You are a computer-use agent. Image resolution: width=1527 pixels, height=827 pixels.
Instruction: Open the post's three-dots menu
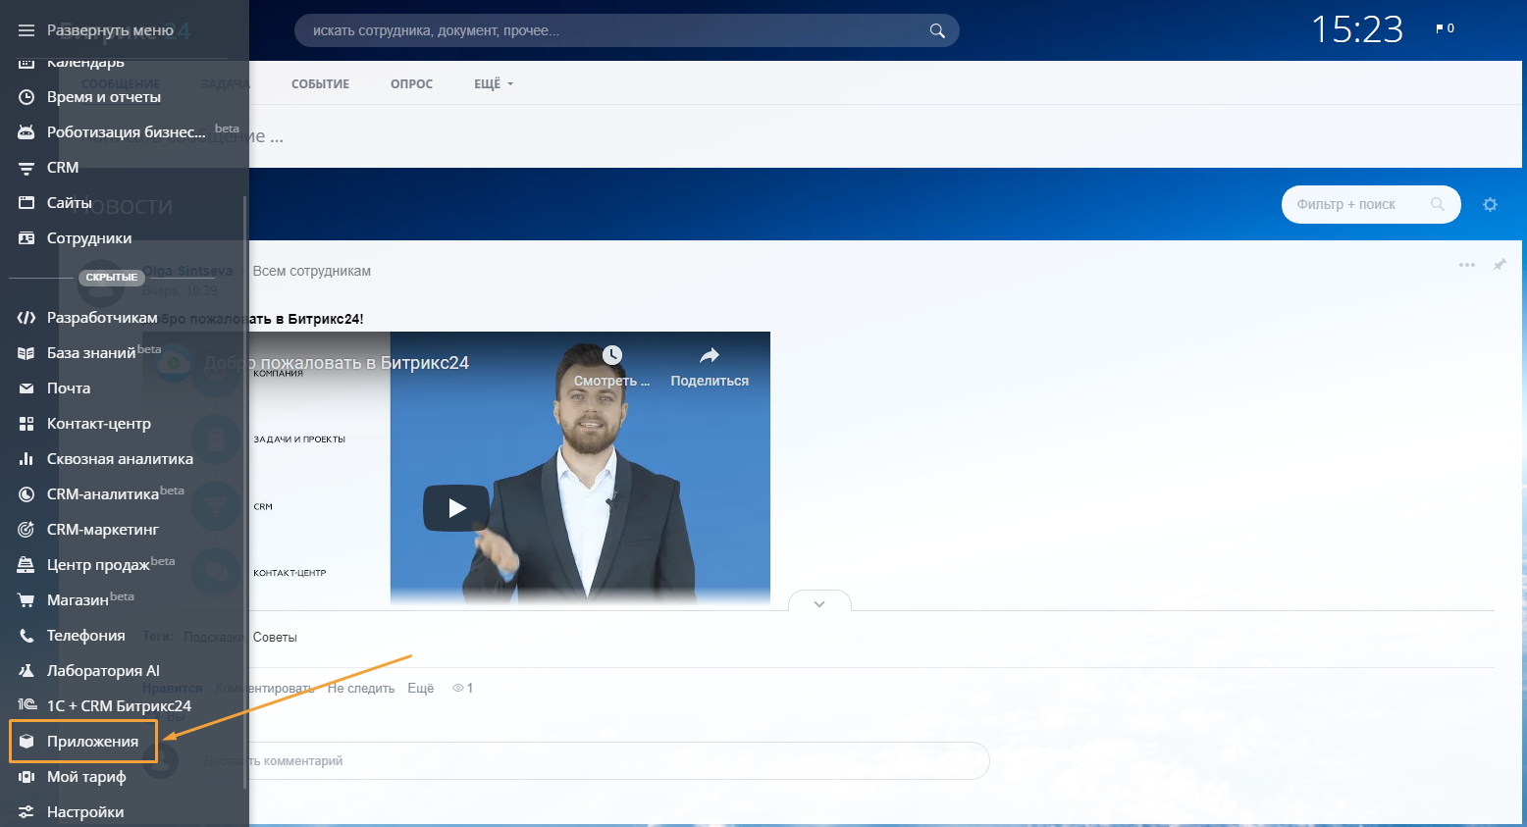coord(1467,265)
